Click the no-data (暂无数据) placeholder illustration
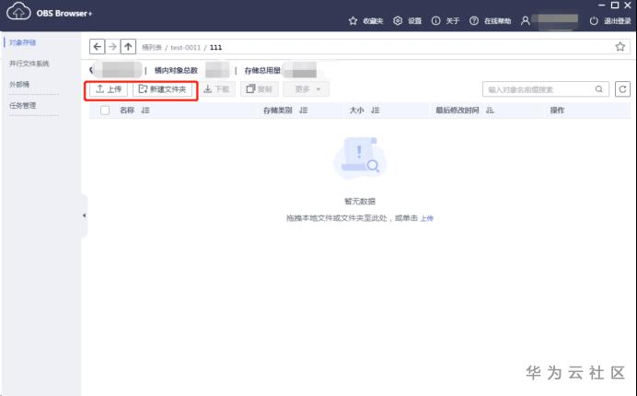The width and height of the screenshot is (637, 396). coord(360,157)
